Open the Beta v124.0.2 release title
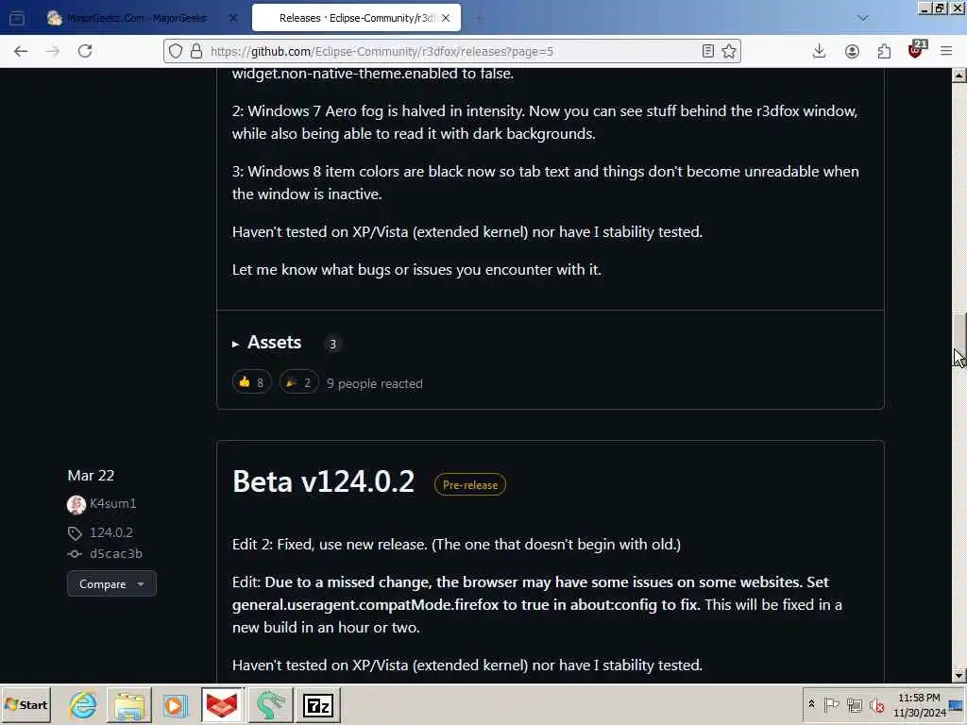 [324, 481]
